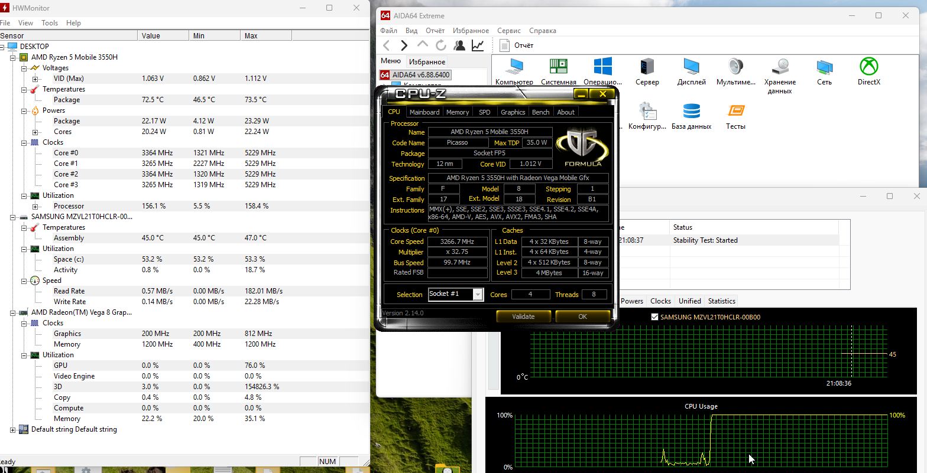Click the AIDA64 forward arrow
Viewport: 927px width, 473px height.
(404, 45)
